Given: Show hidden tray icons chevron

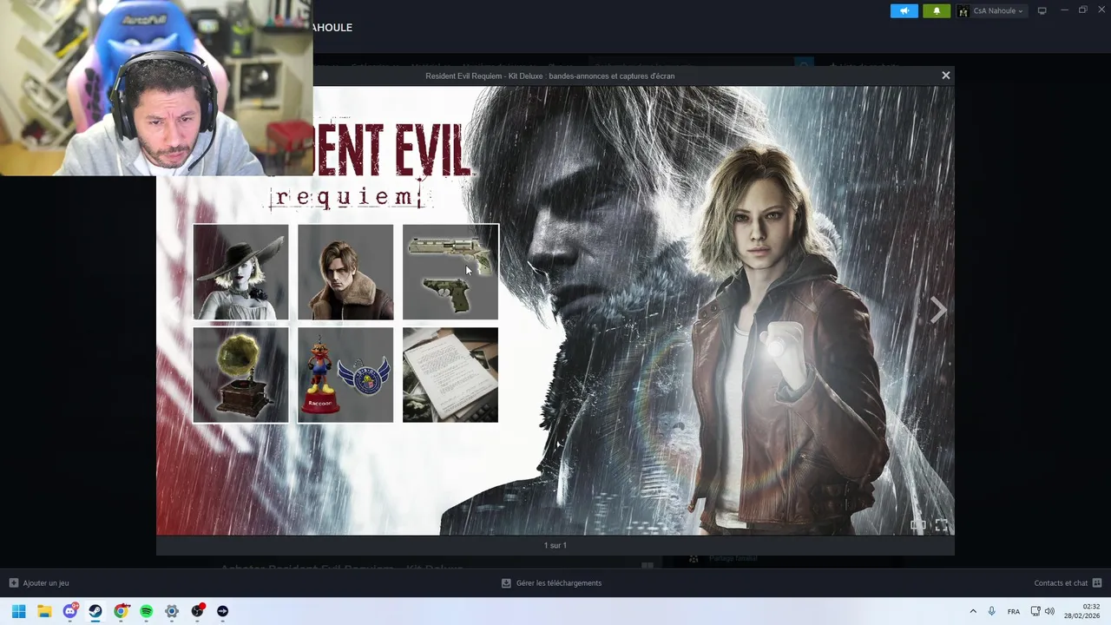Looking at the screenshot, I should [x=973, y=611].
